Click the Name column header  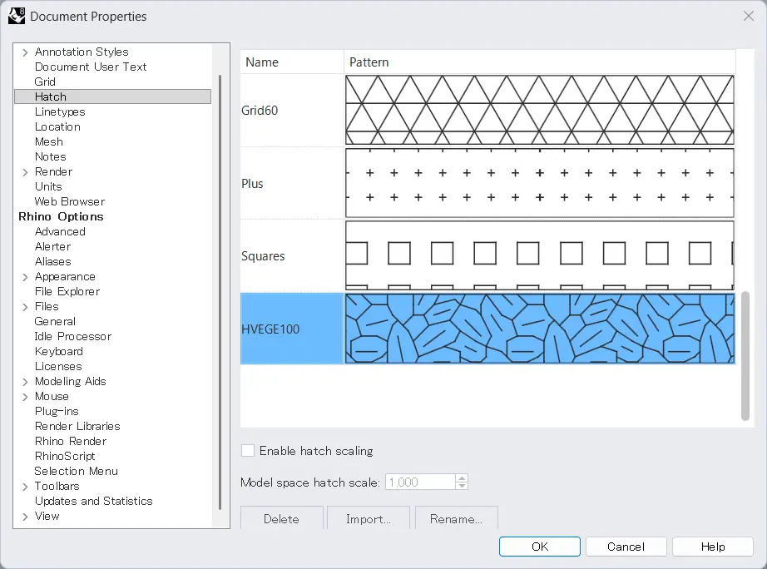[291, 62]
